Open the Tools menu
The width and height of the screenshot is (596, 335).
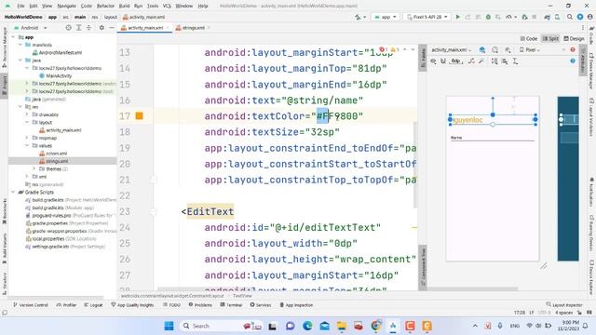click(x=153, y=6)
